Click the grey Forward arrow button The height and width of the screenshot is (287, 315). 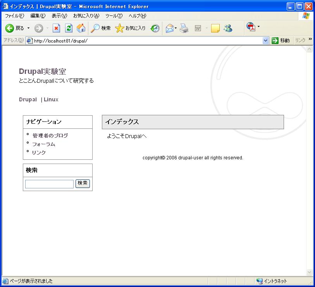39,28
